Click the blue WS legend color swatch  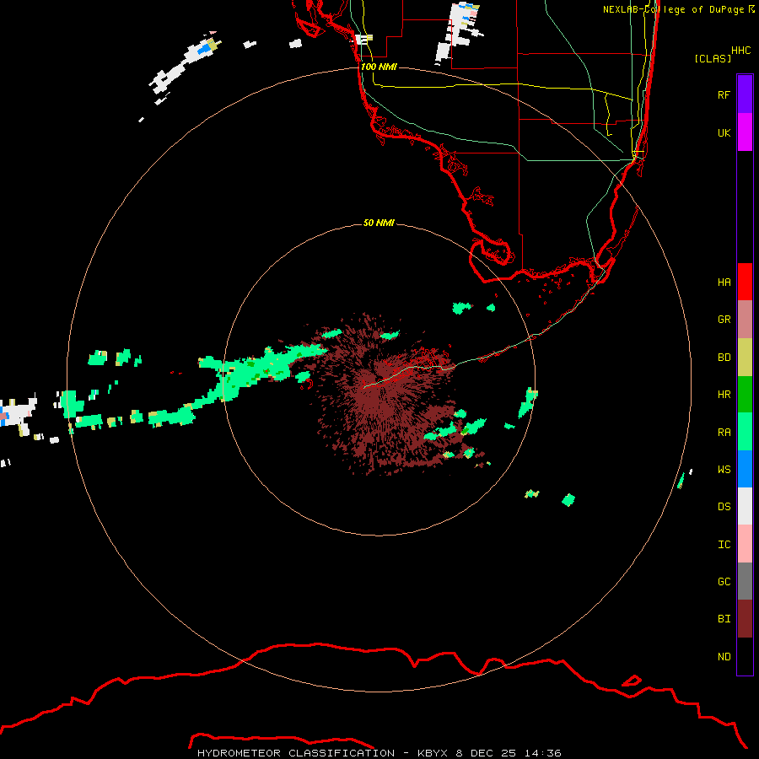pos(745,469)
